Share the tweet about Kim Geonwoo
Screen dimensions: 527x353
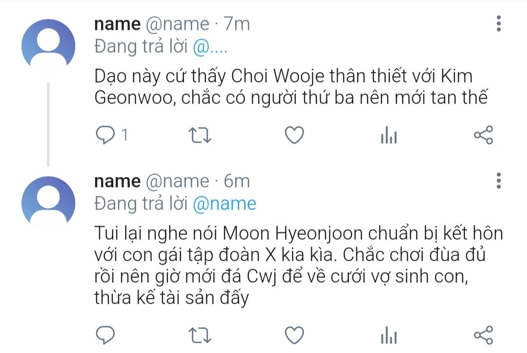point(483,135)
